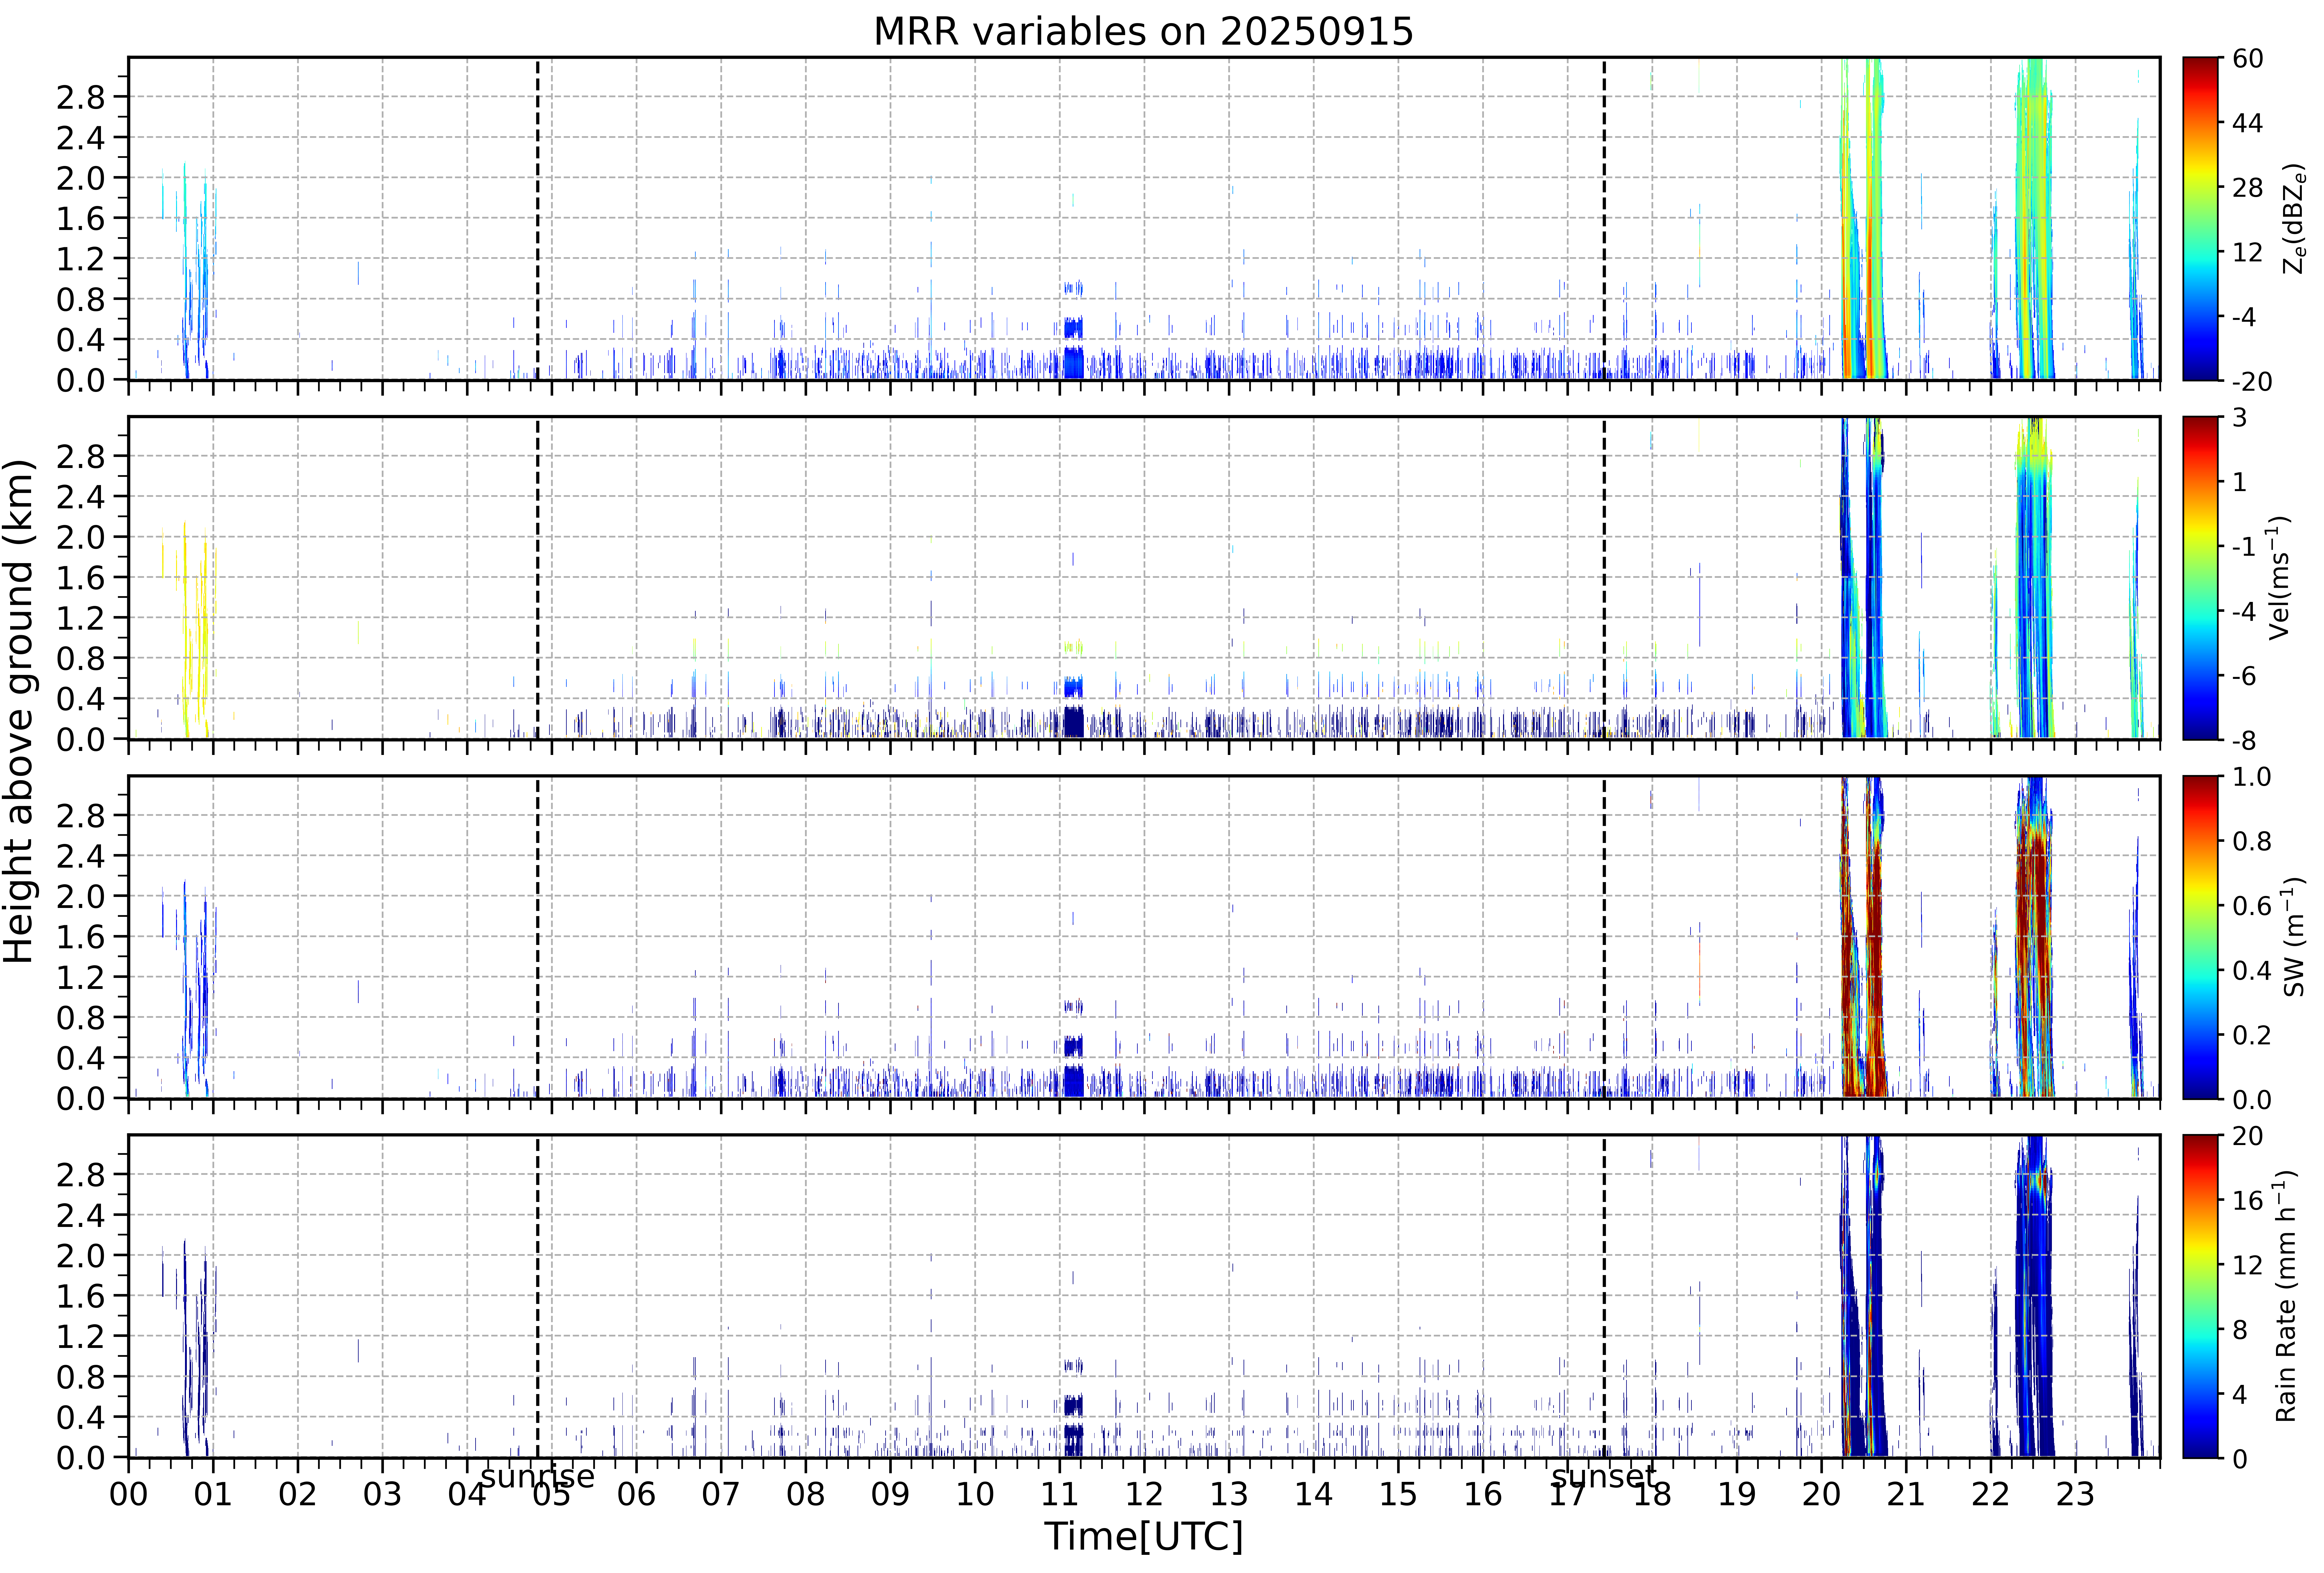Click the 'sunset' label on the time axis
Viewport: 2324px width, 1573px height.
(1604, 1476)
